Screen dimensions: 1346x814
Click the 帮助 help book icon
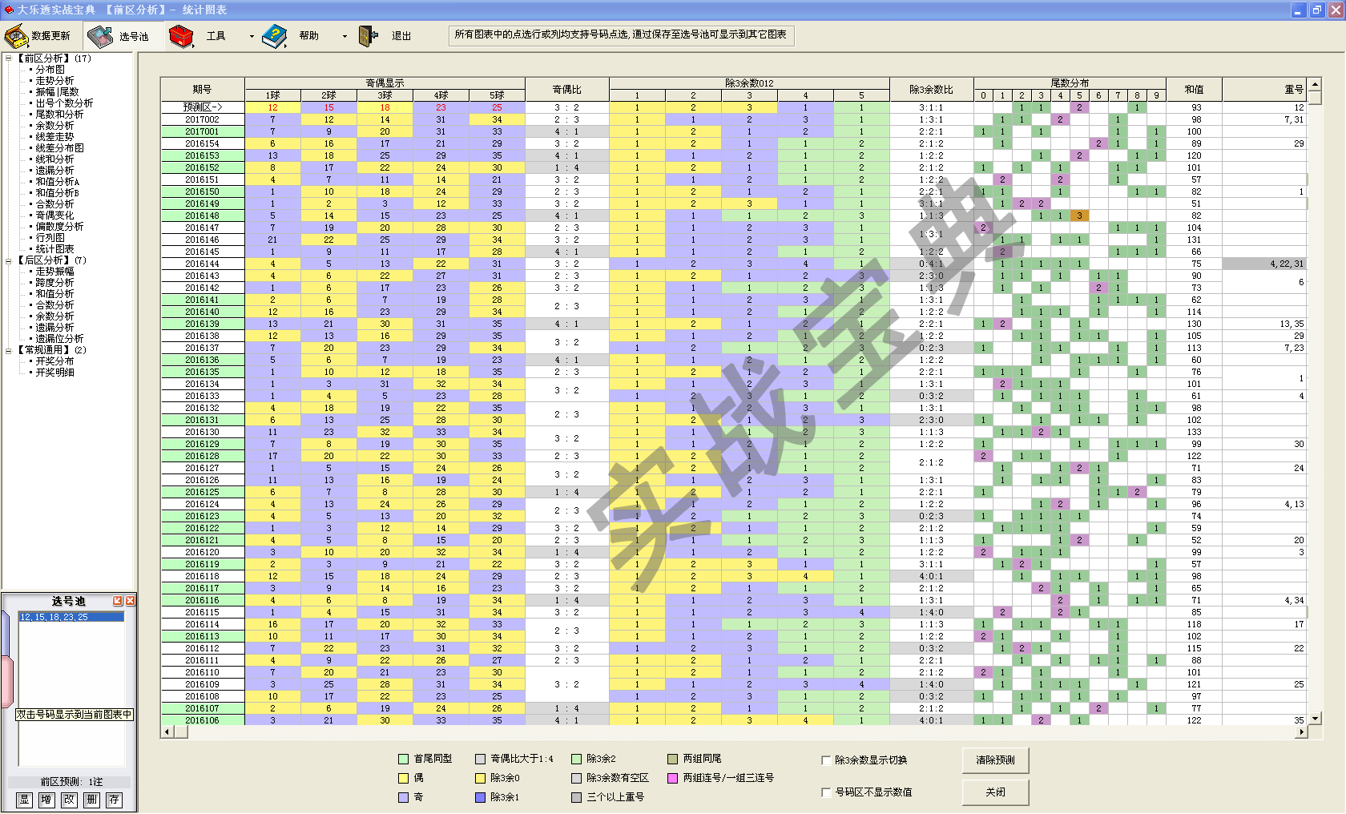(275, 36)
